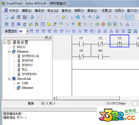Viewport: 139px width, 125px height.
Task: Open the PID instruction wizard icon
Action: tap(129, 31)
